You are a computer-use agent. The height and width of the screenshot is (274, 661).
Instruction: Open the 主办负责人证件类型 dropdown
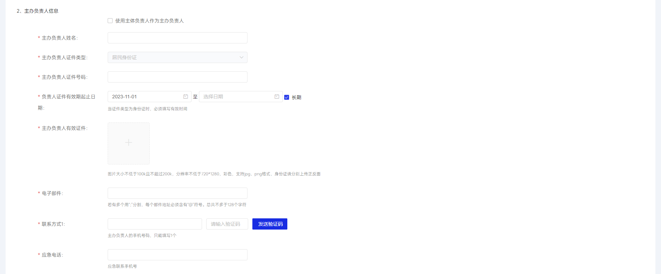pyautogui.click(x=178, y=57)
